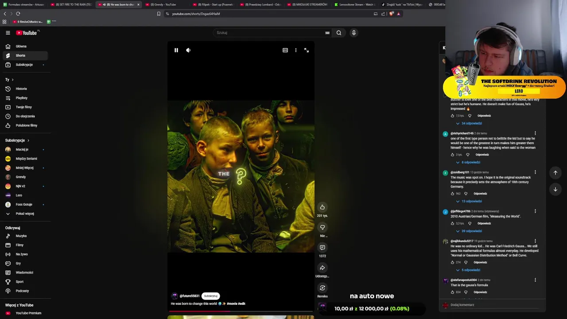
Task: Dislike the Short
Action: 322,227
